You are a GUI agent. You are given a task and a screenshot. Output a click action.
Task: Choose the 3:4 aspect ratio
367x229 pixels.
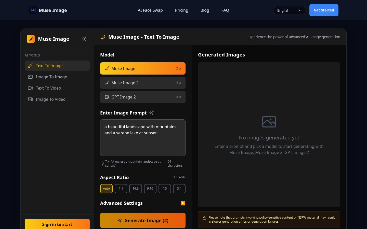point(179,189)
